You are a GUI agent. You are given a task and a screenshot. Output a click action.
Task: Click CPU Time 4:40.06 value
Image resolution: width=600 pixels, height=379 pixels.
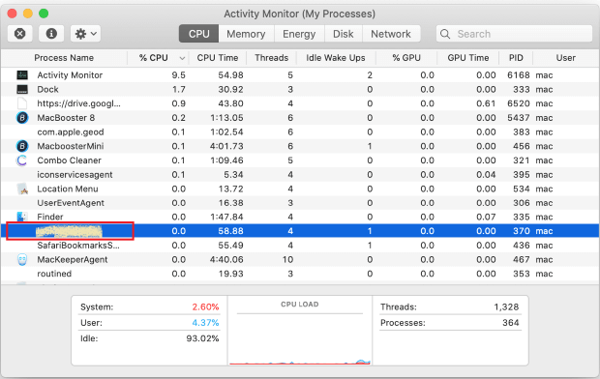pyautogui.click(x=226, y=260)
